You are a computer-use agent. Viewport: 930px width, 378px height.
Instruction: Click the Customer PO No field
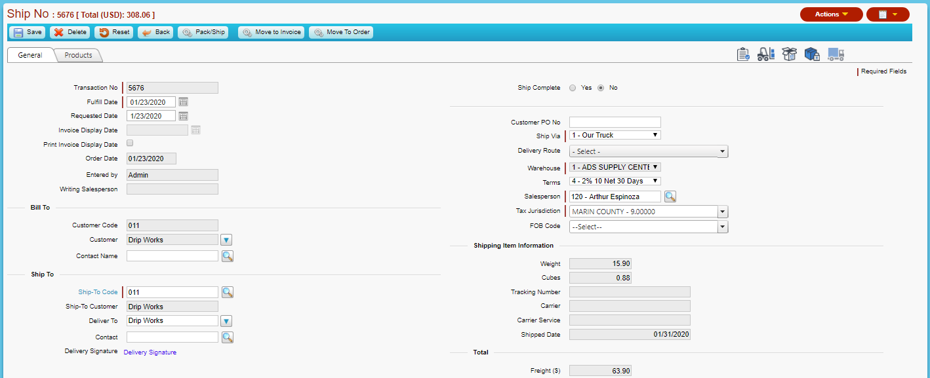pyautogui.click(x=615, y=122)
